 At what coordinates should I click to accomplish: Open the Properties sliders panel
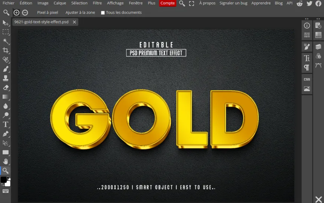307,35
